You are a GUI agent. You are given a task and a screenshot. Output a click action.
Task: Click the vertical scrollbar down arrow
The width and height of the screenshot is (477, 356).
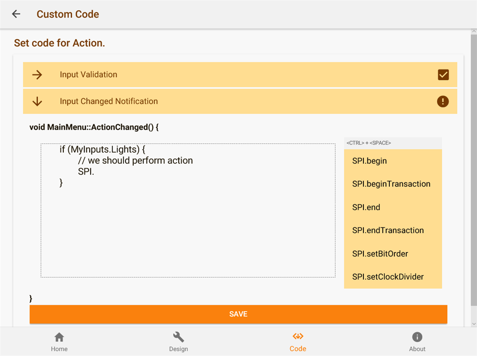coord(473,324)
